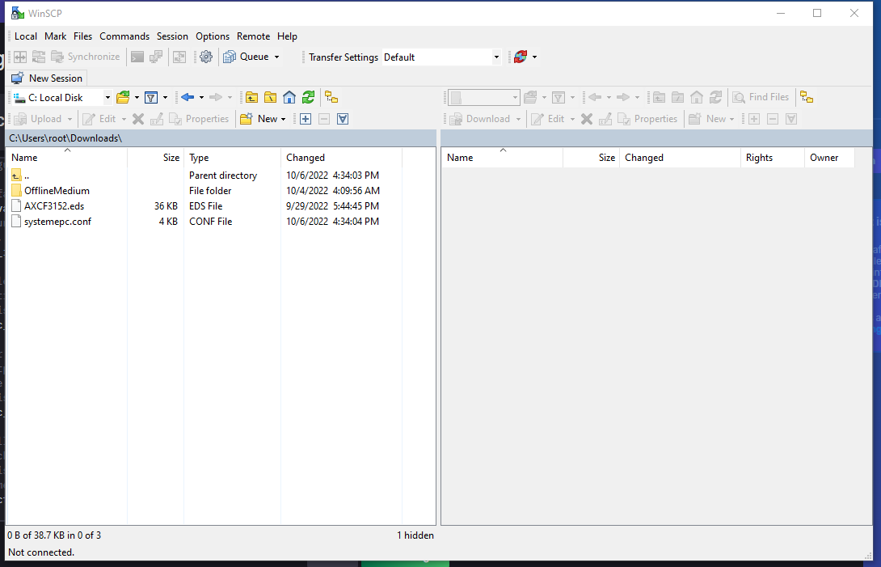
Task: Open the remote drive dropdown box
Action: point(484,97)
